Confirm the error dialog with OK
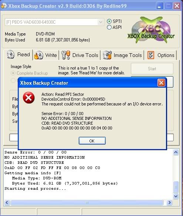This screenshot has width=183, height=216. click(x=92, y=141)
